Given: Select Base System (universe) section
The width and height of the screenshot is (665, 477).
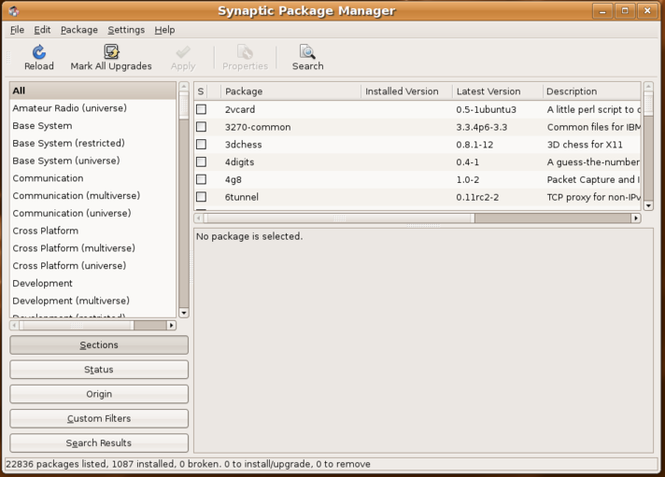Looking at the screenshot, I should [92, 161].
